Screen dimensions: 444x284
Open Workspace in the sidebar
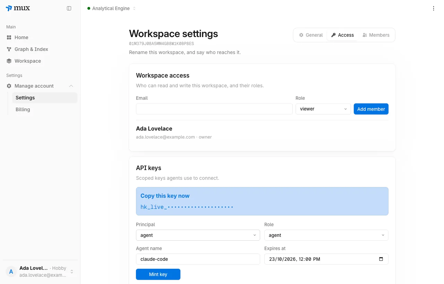[x=40, y=61]
